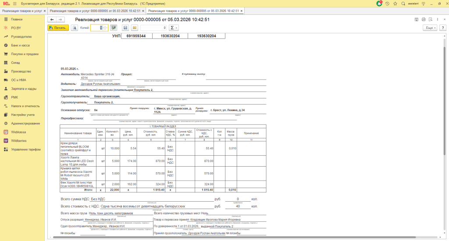Click the print preview magnifier icon beside Печать
The height and width of the screenshot is (241, 449).
75,28
